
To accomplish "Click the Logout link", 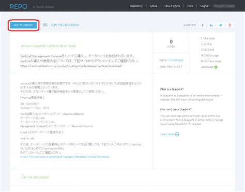I will (204, 6).
